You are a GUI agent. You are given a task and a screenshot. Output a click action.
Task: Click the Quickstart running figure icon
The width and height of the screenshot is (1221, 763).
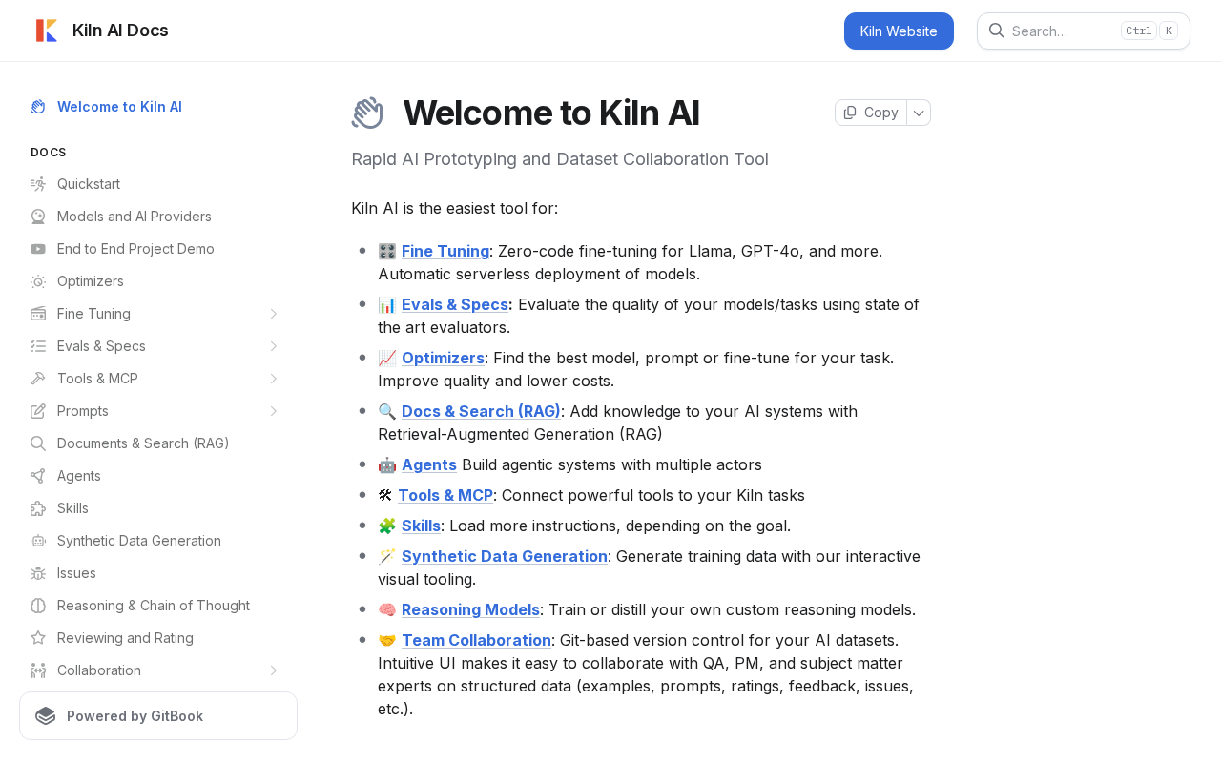38,184
